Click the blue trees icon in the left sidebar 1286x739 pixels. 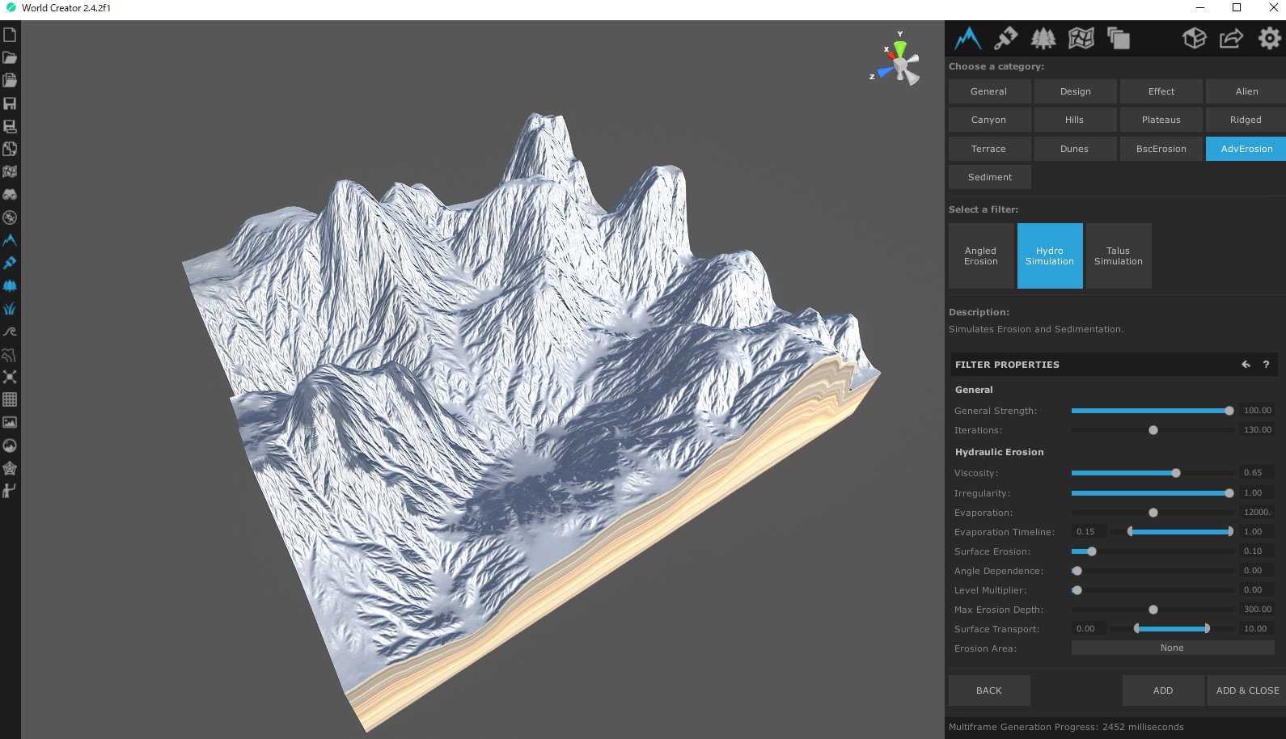10,285
